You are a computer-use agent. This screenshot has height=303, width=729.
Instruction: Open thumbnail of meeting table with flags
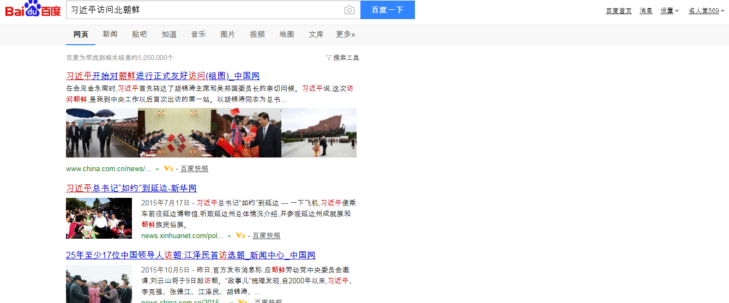pos(177,133)
